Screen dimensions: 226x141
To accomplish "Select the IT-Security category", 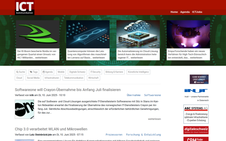I will [95, 72].
